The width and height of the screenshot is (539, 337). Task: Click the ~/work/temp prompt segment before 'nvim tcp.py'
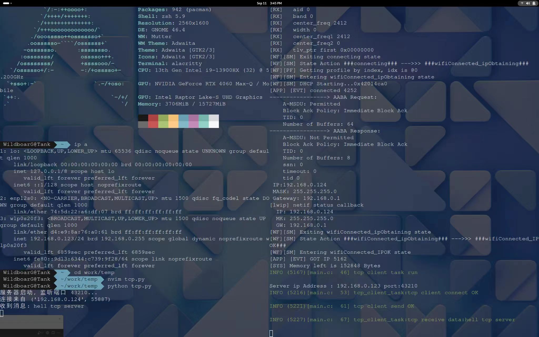pyautogui.click(x=79, y=279)
